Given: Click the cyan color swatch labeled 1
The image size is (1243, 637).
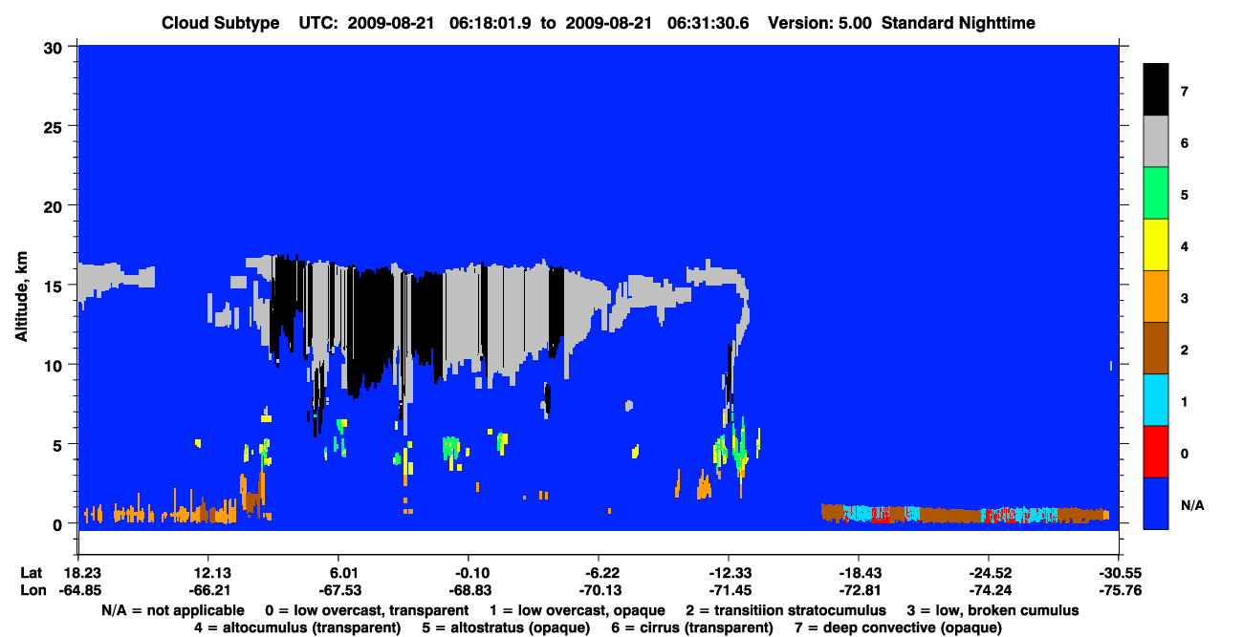Looking at the screenshot, I should (1156, 400).
